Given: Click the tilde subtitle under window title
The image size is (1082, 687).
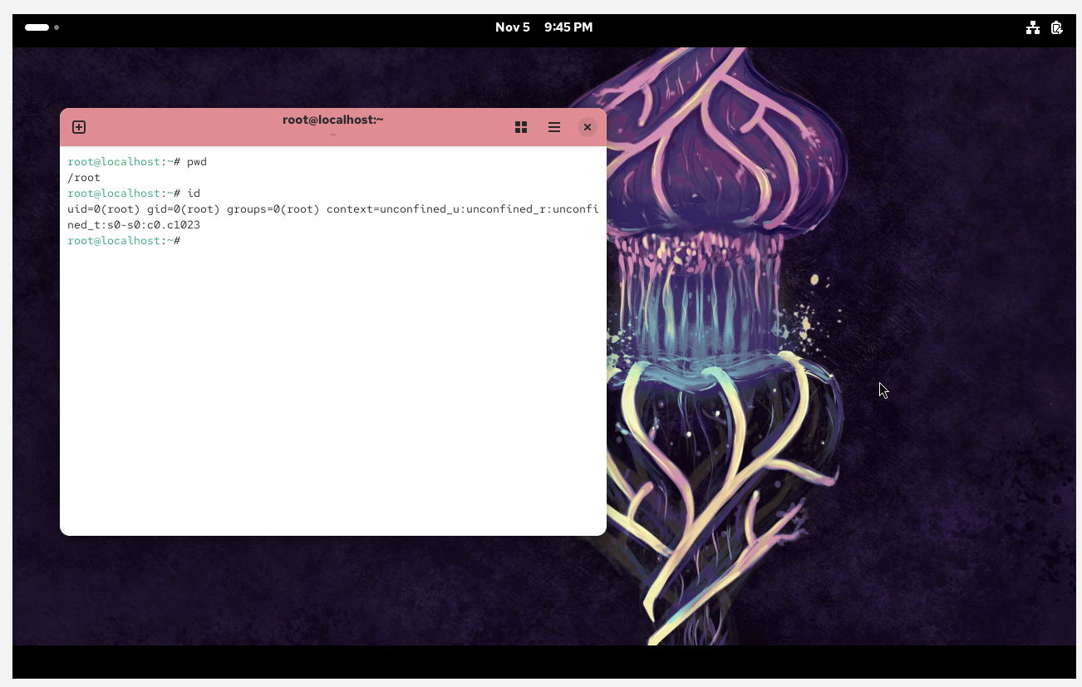Looking at the screenshot, I should click(x=332, y=135).
